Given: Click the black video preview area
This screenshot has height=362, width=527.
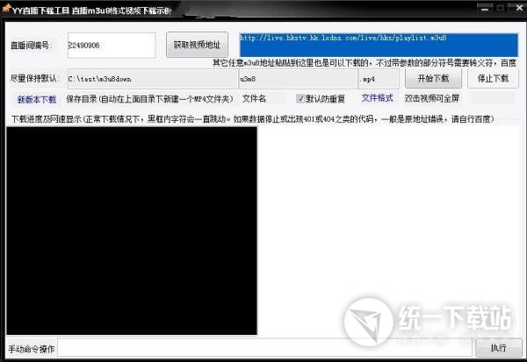Looking at the screenshot, I should (x=132, y=231).
